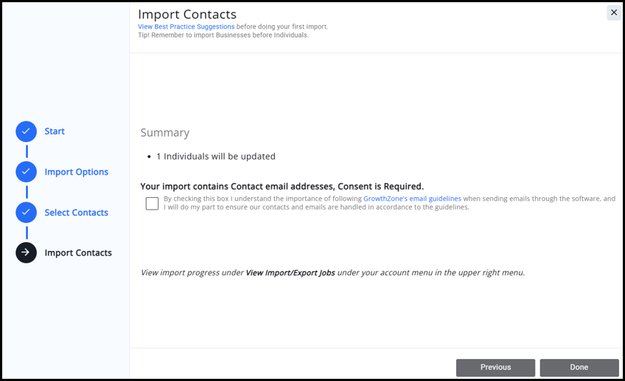Check the email guidelines consent checkbox
The height and width of the screenshot is (381, 625).
click(x=152, y=204)
